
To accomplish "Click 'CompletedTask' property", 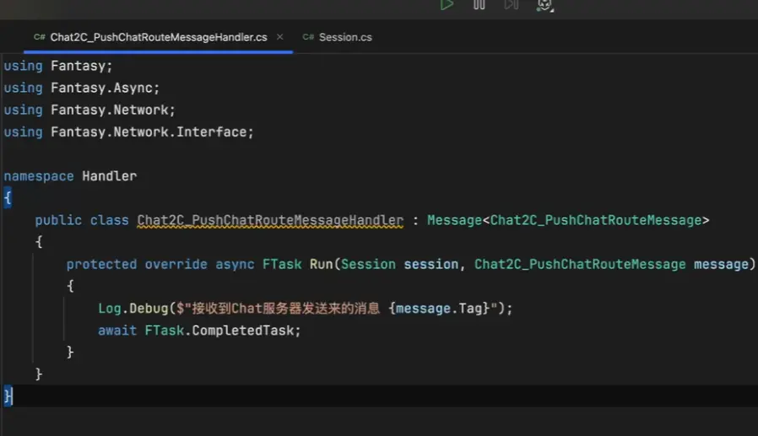I will [242, 331].
